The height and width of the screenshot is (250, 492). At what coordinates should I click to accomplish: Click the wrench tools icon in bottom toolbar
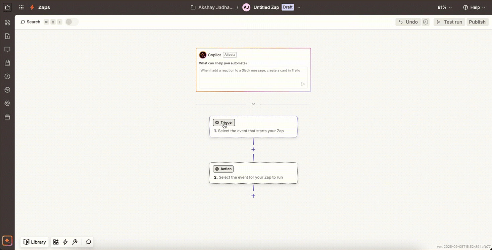[75, 242]
